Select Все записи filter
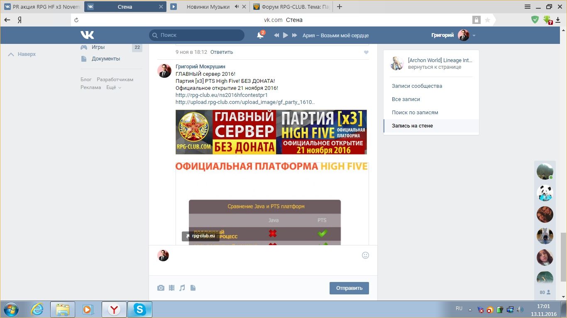The image size is (567, 318). (431, 99)
